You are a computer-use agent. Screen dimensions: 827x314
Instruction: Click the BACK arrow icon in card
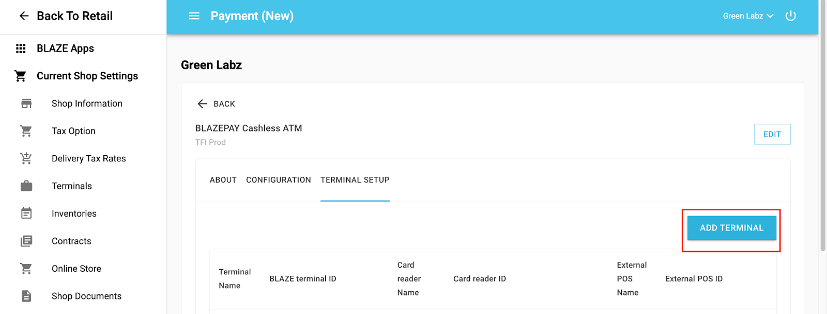click(x=202, y=104)
